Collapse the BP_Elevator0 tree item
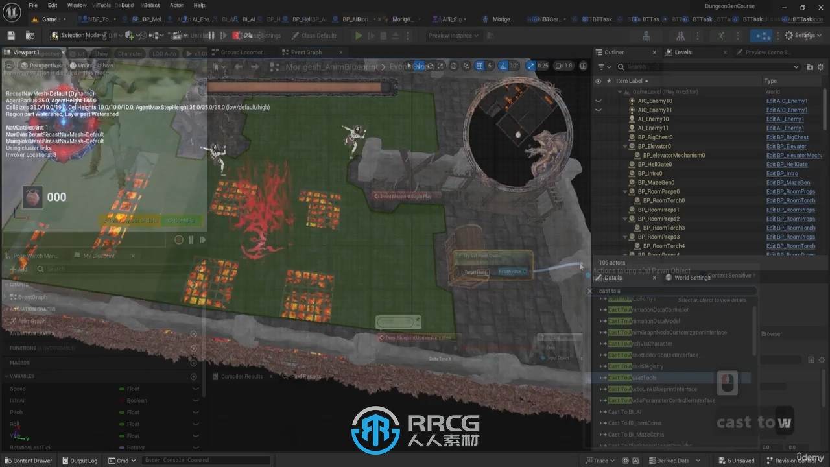The height and width of the screenshot is (467, 830). click(625, 146)
